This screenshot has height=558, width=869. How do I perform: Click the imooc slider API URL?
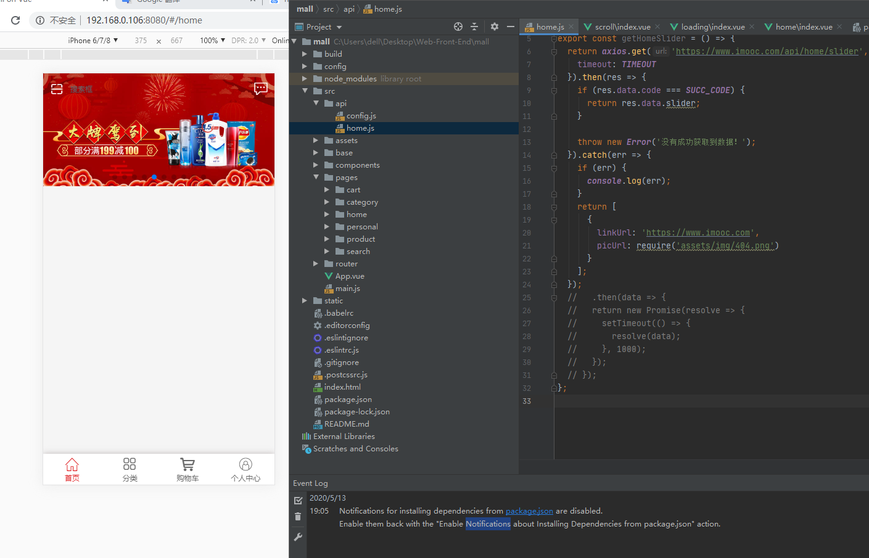767,51
